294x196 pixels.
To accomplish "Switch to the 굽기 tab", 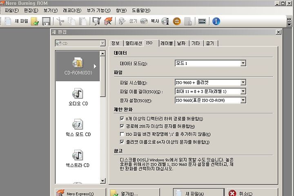I will tap(211, 43).
